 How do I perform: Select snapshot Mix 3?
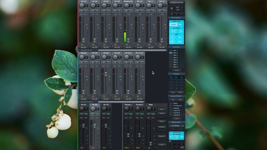(x=175, y=55)
